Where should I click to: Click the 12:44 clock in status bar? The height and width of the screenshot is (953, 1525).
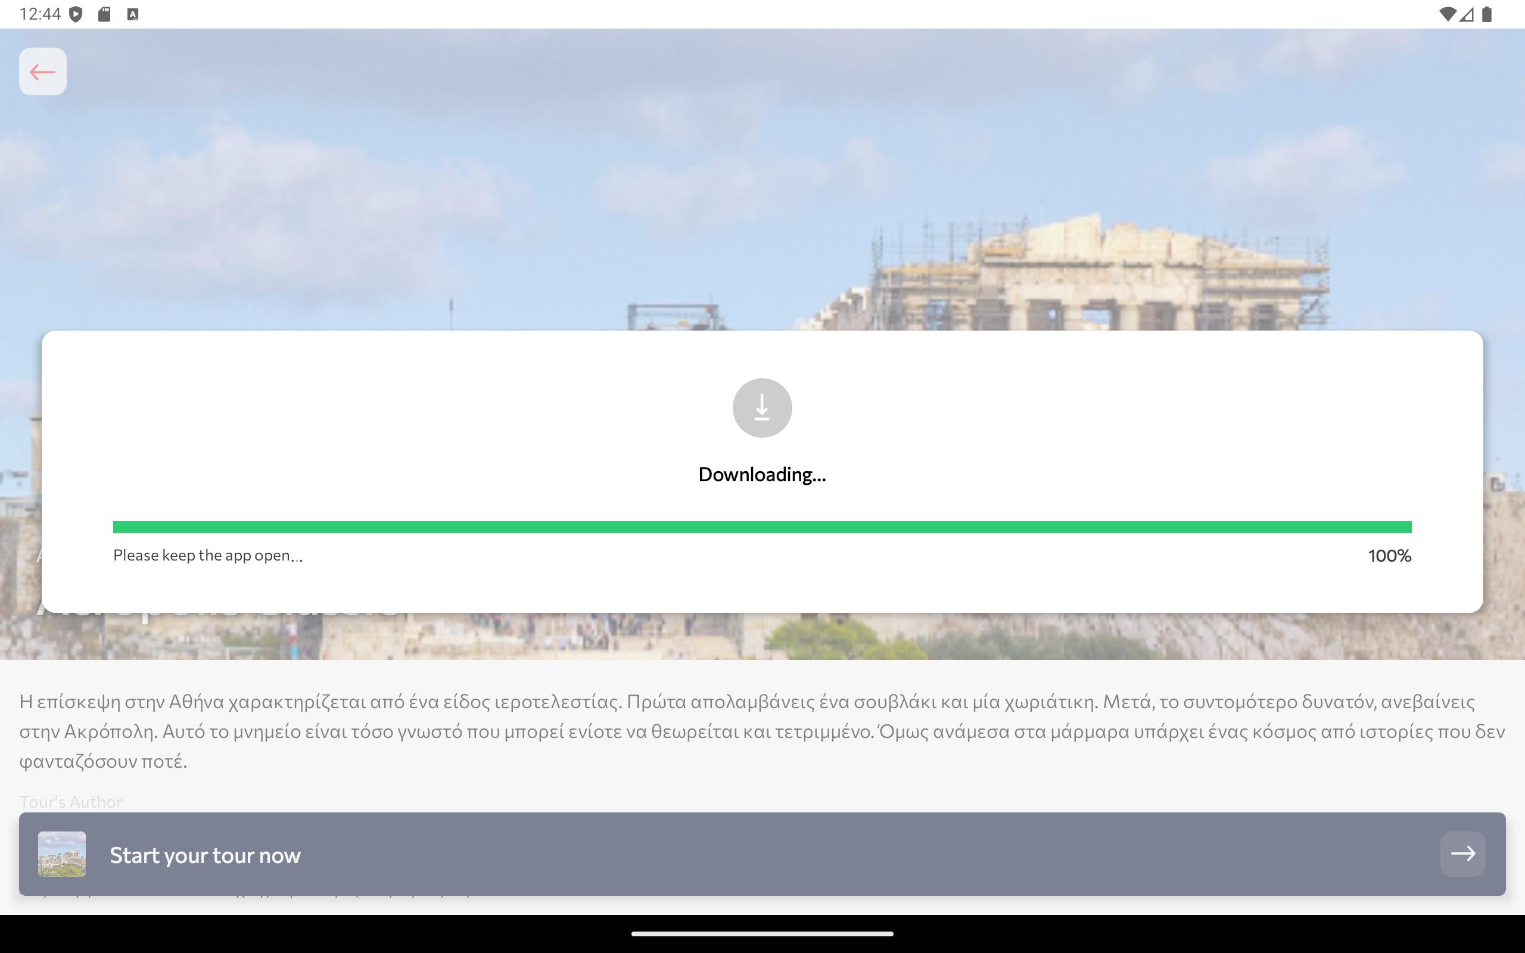[41, 14]
